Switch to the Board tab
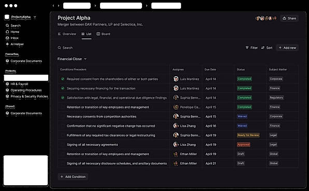 (x=104, y=34)
